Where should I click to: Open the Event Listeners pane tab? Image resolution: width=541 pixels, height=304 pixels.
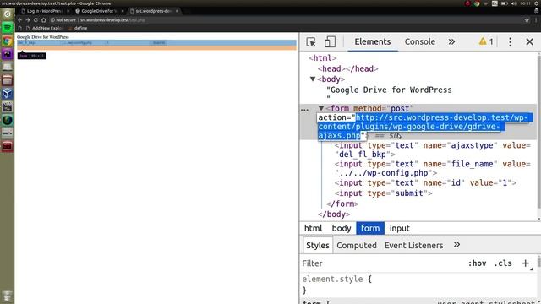[414, 246]
